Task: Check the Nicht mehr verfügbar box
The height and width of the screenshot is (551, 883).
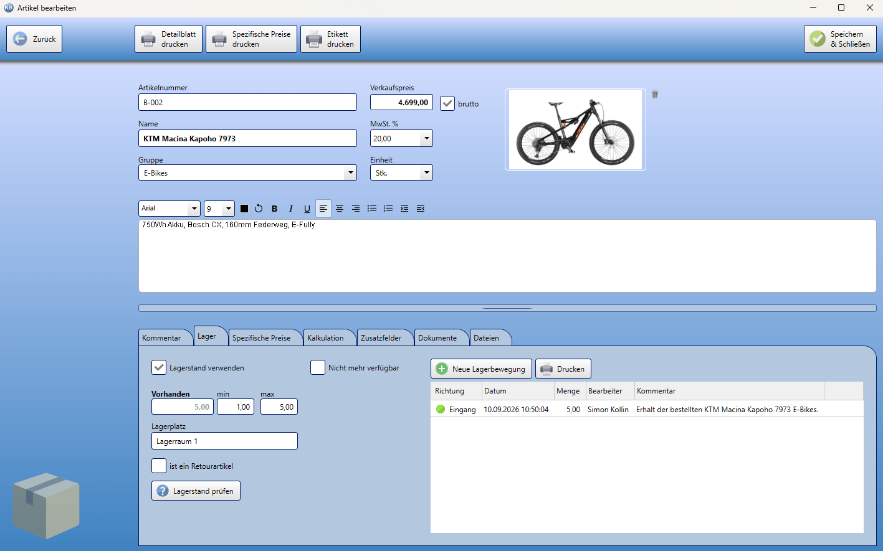Action: click(x=318, y=367)
